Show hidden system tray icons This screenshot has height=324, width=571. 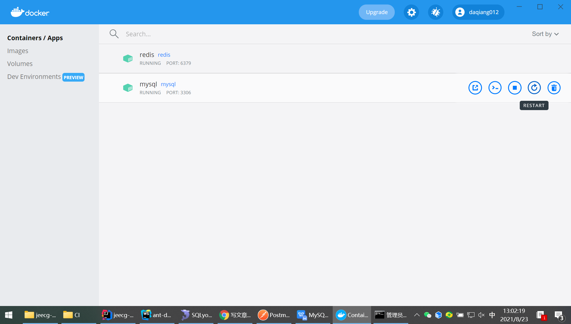(x=417, y=315)
